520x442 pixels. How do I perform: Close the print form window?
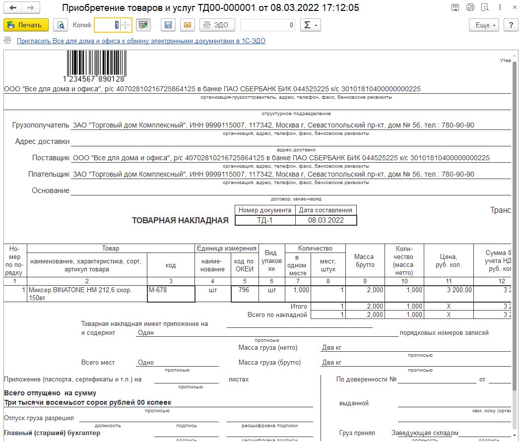pos(515,7)
